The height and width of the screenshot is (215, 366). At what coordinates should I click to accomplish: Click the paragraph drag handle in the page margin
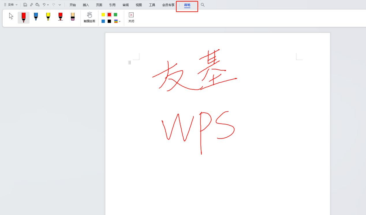tap(130, 63)
